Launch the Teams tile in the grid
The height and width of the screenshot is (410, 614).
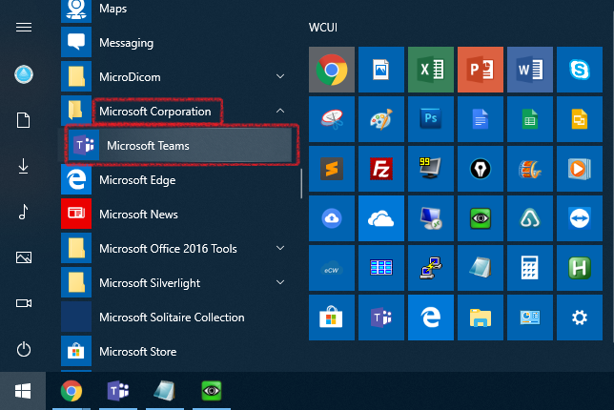(x=381, y=318)
